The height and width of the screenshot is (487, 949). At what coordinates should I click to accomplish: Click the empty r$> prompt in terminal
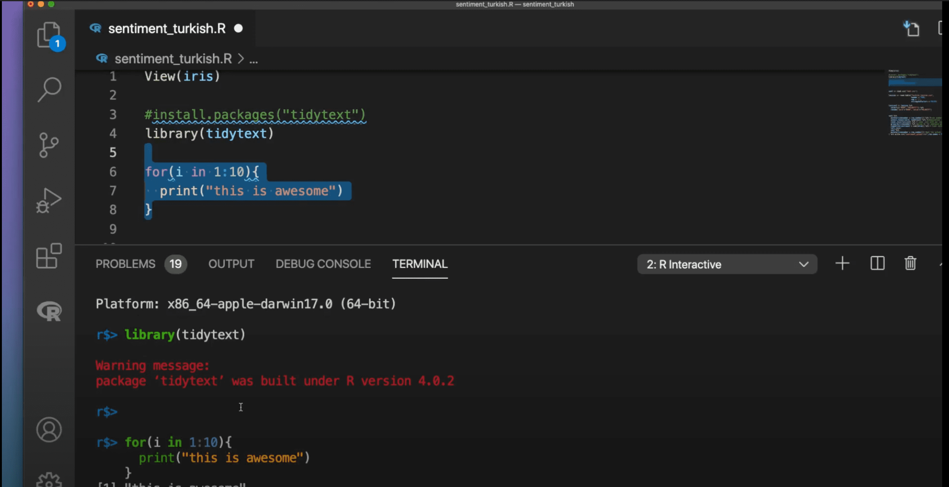point(107,411)
